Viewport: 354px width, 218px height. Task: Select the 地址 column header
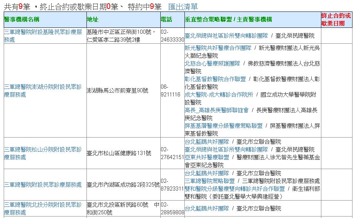click(124, 20)
